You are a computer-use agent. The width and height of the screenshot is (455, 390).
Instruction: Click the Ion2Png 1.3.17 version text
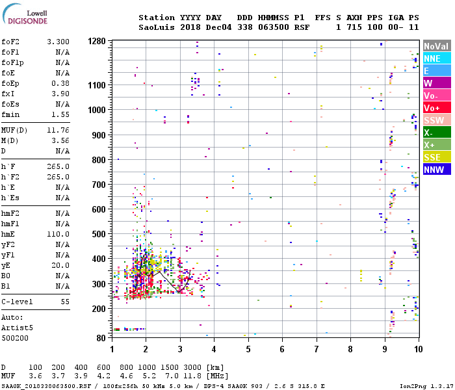[x=425, y=386]
